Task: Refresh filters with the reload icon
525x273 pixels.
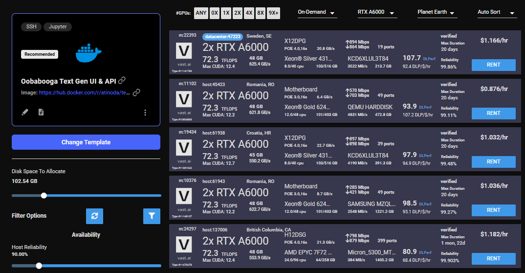Action: [94, 216]
